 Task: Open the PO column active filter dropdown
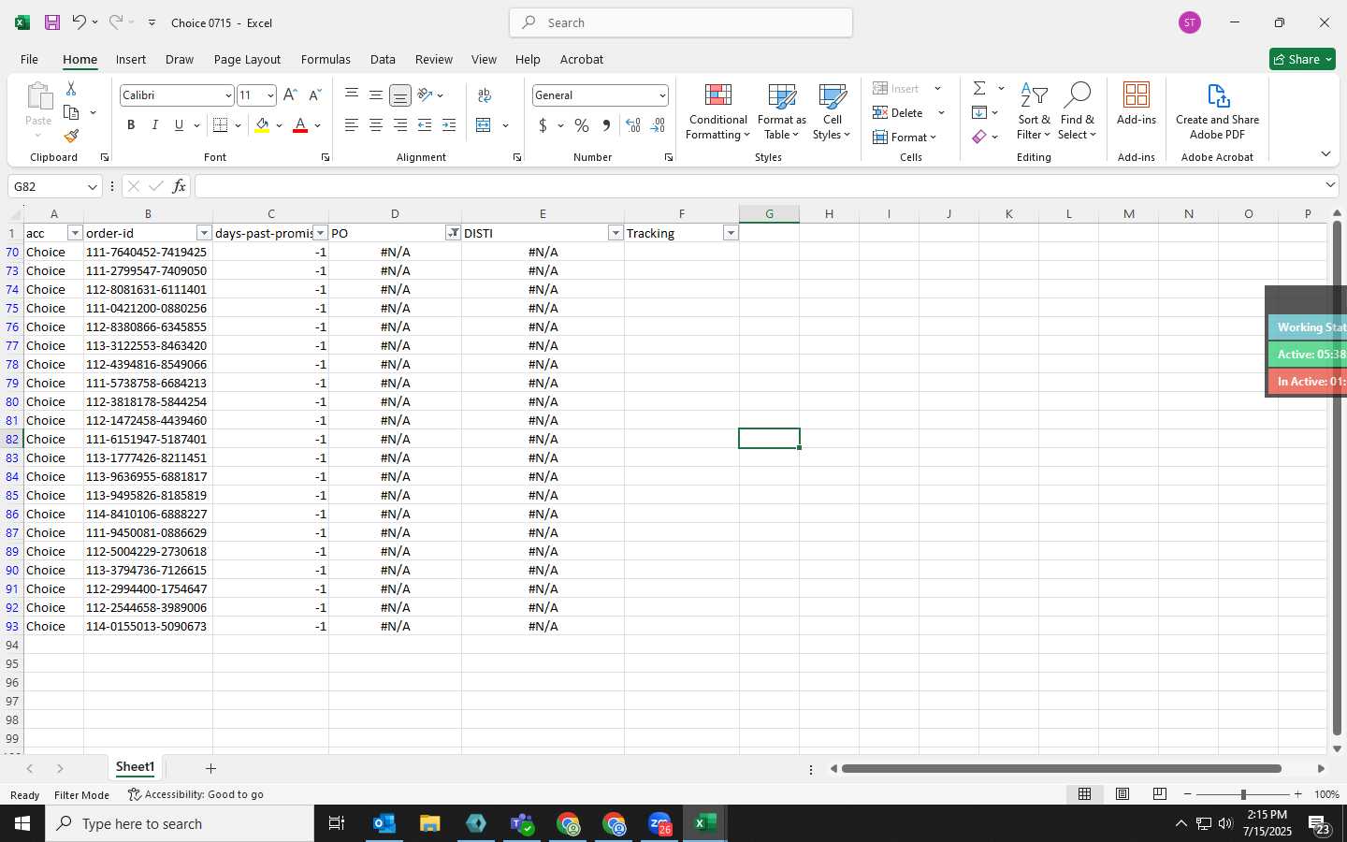point(453,233)
